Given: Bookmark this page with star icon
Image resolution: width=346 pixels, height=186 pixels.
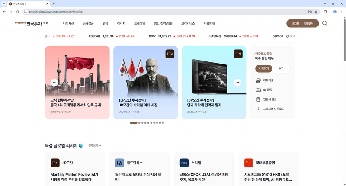Looking at the screenshot, I should [x=316, y=12].
